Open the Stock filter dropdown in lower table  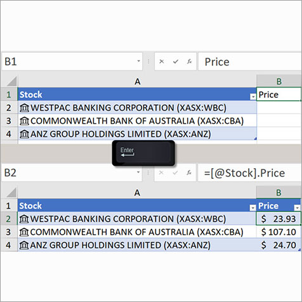point(253,208)
